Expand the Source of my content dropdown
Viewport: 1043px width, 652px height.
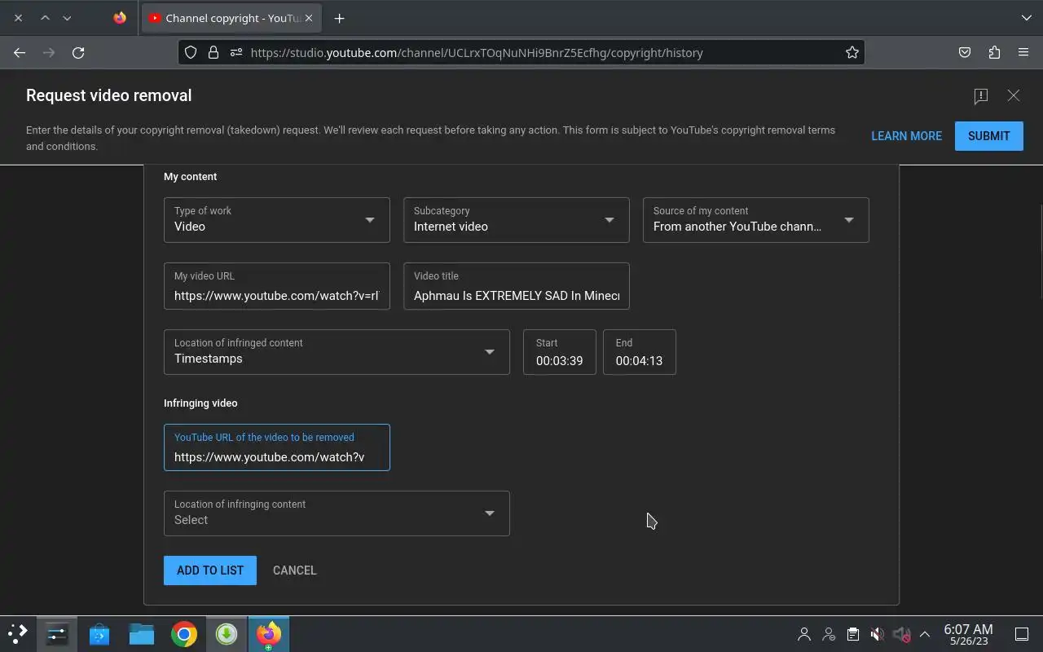(x=756, y=220)
